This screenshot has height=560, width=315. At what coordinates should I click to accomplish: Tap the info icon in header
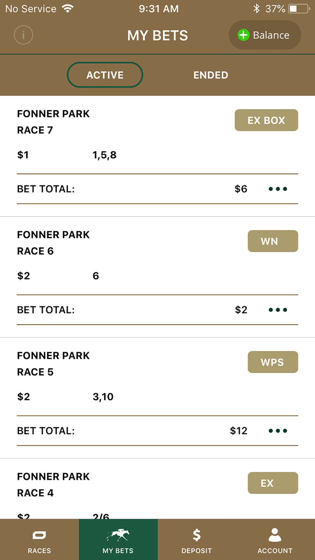(24, 35)
